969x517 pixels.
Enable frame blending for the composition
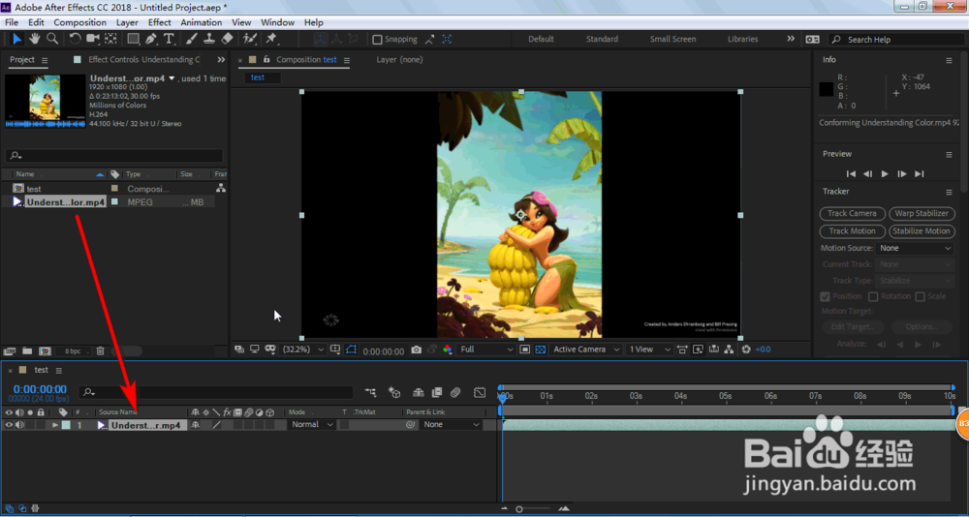[437, 391]
